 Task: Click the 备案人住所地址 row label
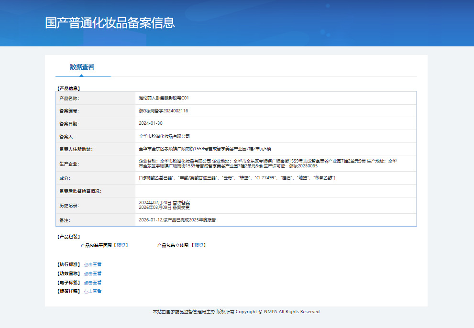point(76,149)
